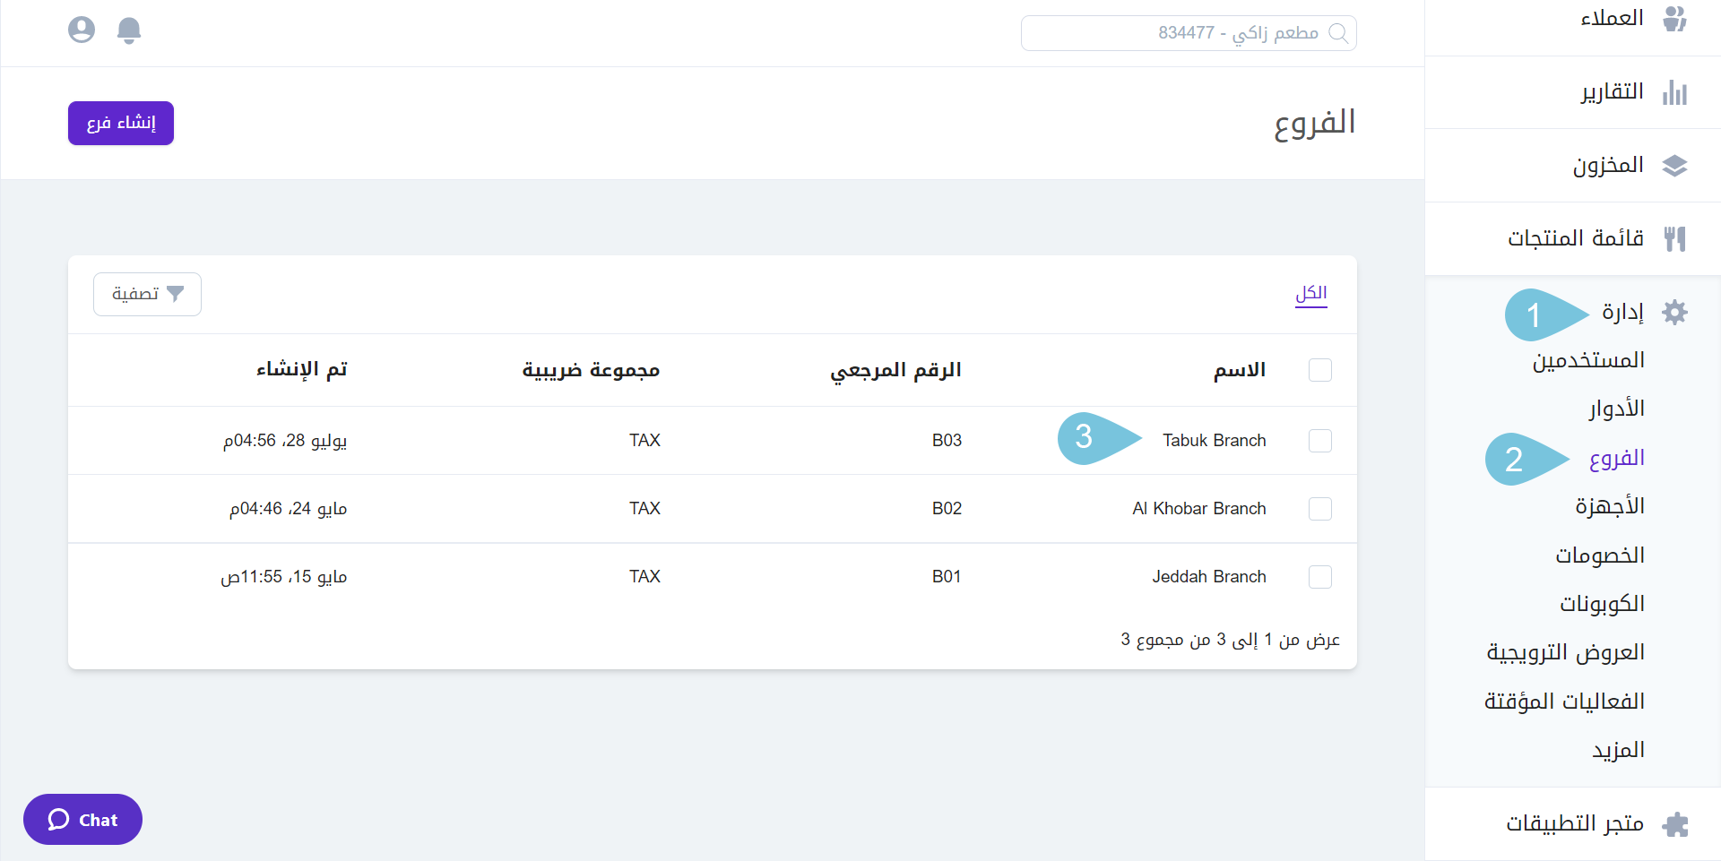Click the المخزون inventory layers icon
The image size is (1721, 861).
(x=1676, y=165)
